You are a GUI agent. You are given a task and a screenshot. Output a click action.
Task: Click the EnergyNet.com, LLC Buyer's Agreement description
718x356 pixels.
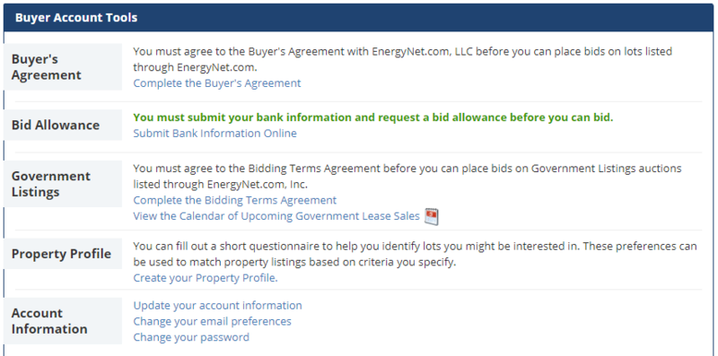point(402,59)
